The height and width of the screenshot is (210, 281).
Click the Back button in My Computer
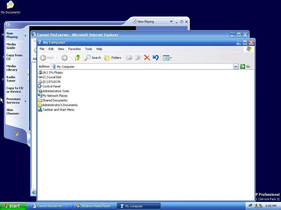(x=47, y=58)
